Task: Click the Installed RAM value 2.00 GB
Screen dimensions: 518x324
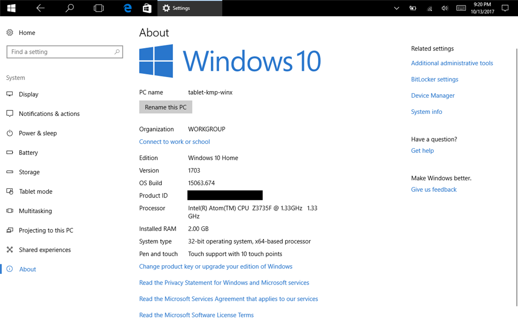Action: coord(198,229)
